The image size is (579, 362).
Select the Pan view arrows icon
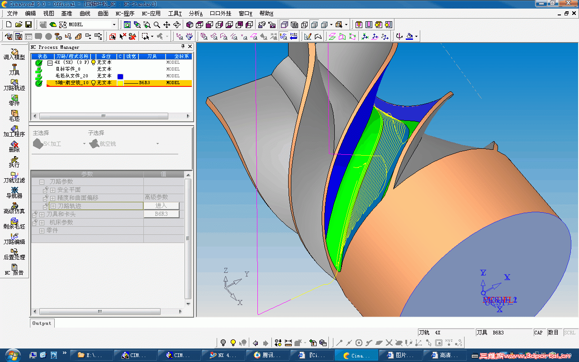click(166, 24)
